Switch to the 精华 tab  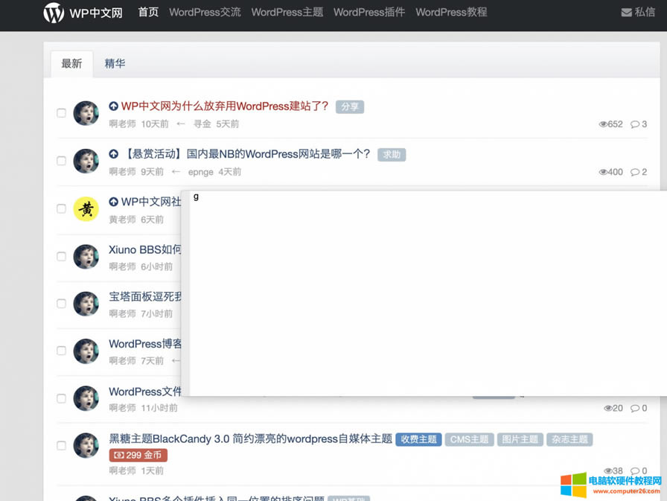click(x=115, y=64)
